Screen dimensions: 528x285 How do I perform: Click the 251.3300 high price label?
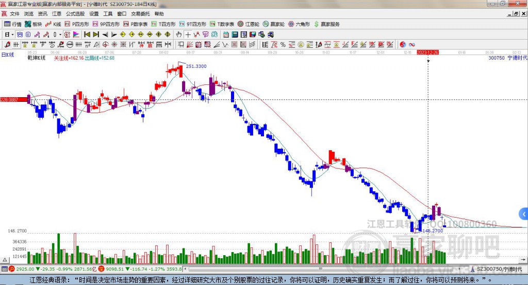coord(196,66)
